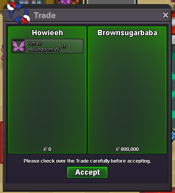Select the Xmas Houndoom W item row
This screenshot has height=193, width=175.
[x=47, y=46]
